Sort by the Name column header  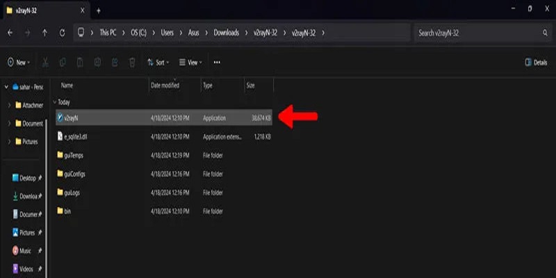coord(67,85)
